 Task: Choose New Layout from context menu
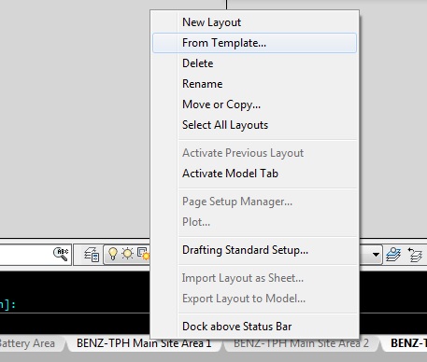pos(254,22)
